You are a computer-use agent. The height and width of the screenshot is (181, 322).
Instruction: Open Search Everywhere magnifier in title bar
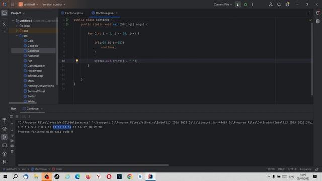pos(279,4)
